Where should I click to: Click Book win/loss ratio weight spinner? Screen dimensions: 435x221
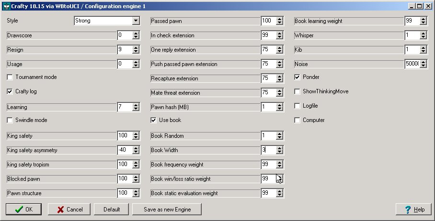279,179
